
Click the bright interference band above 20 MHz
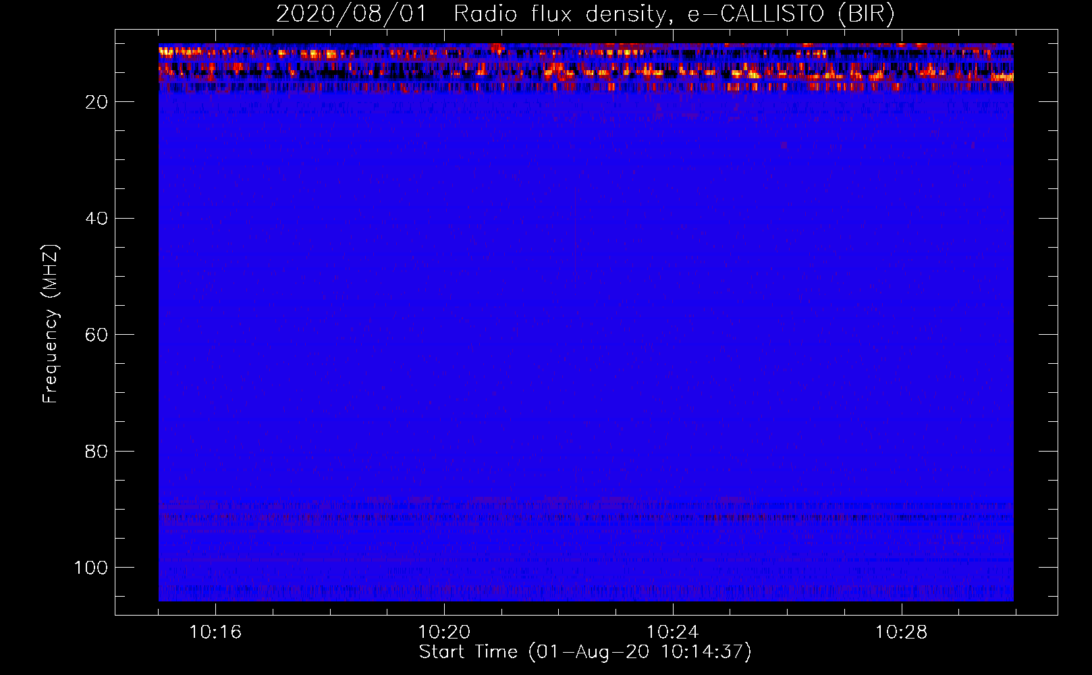click(x=586, y=67)
